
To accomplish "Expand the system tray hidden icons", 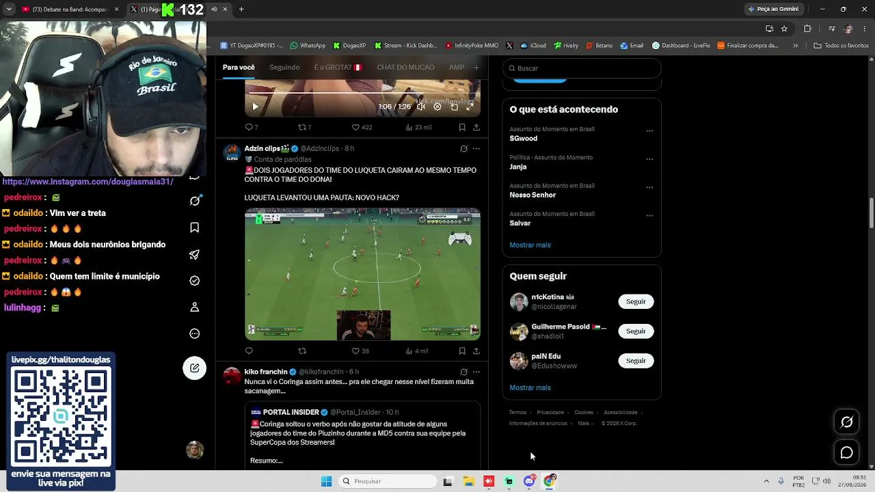I will click(766, 481).
